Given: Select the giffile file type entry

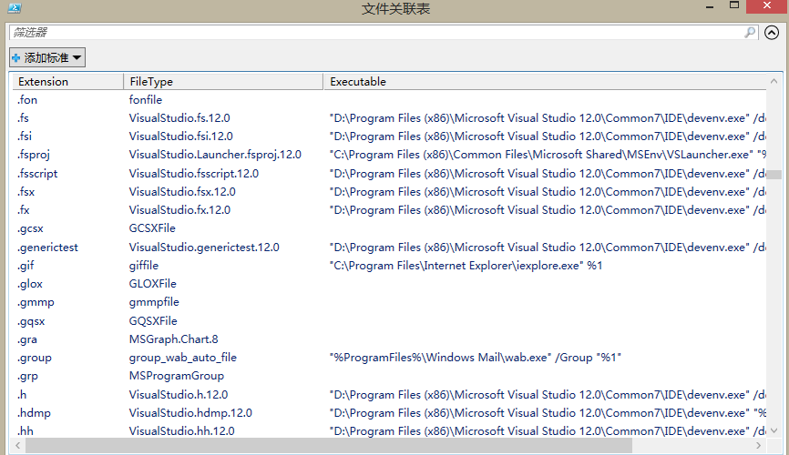Looking at the screenshot, I should (143, 266).
